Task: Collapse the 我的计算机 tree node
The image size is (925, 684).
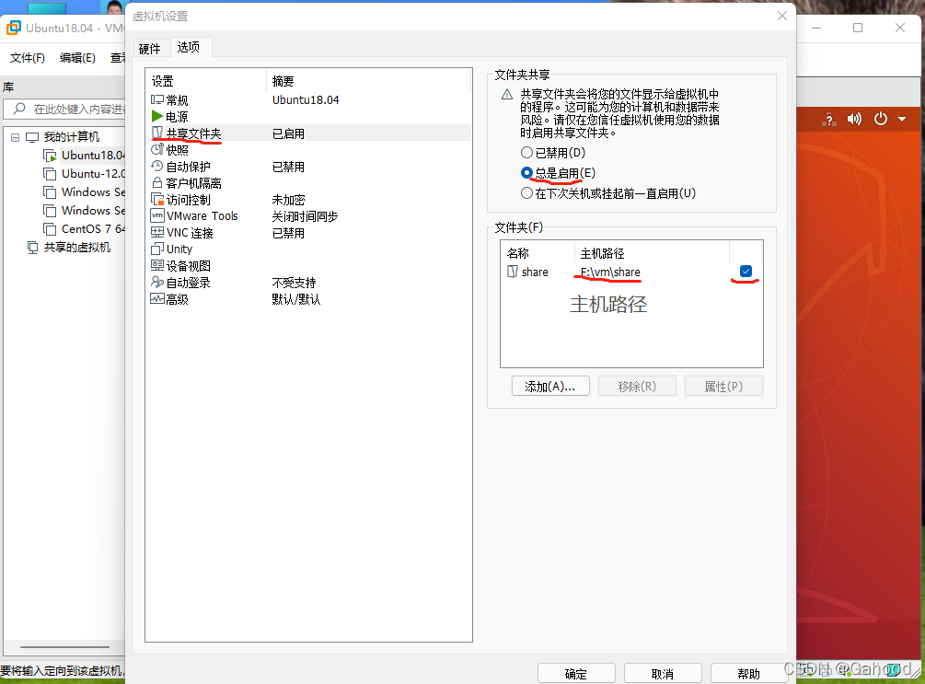Action: pos(15,137)
